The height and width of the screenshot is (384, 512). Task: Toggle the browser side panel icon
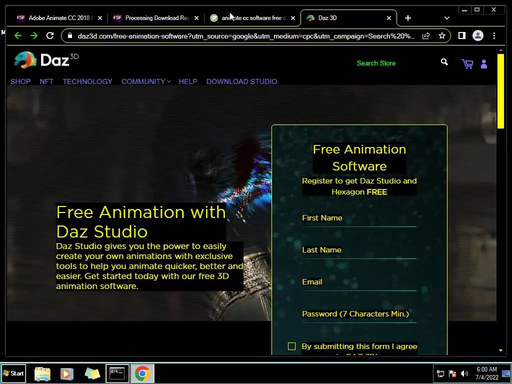(x=461, y=35)
